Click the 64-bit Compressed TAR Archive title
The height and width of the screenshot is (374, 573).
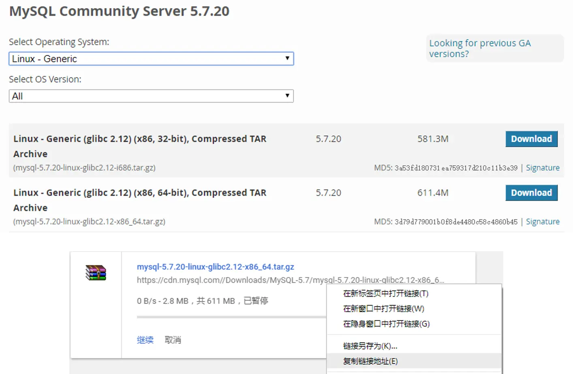140,200
